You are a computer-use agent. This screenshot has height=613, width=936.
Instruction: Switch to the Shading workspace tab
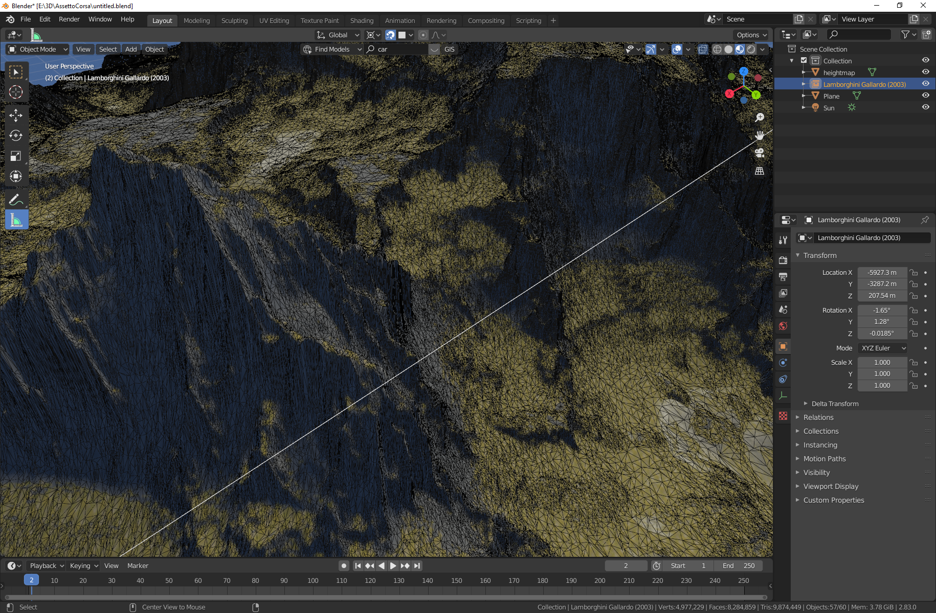coord(362,20)
